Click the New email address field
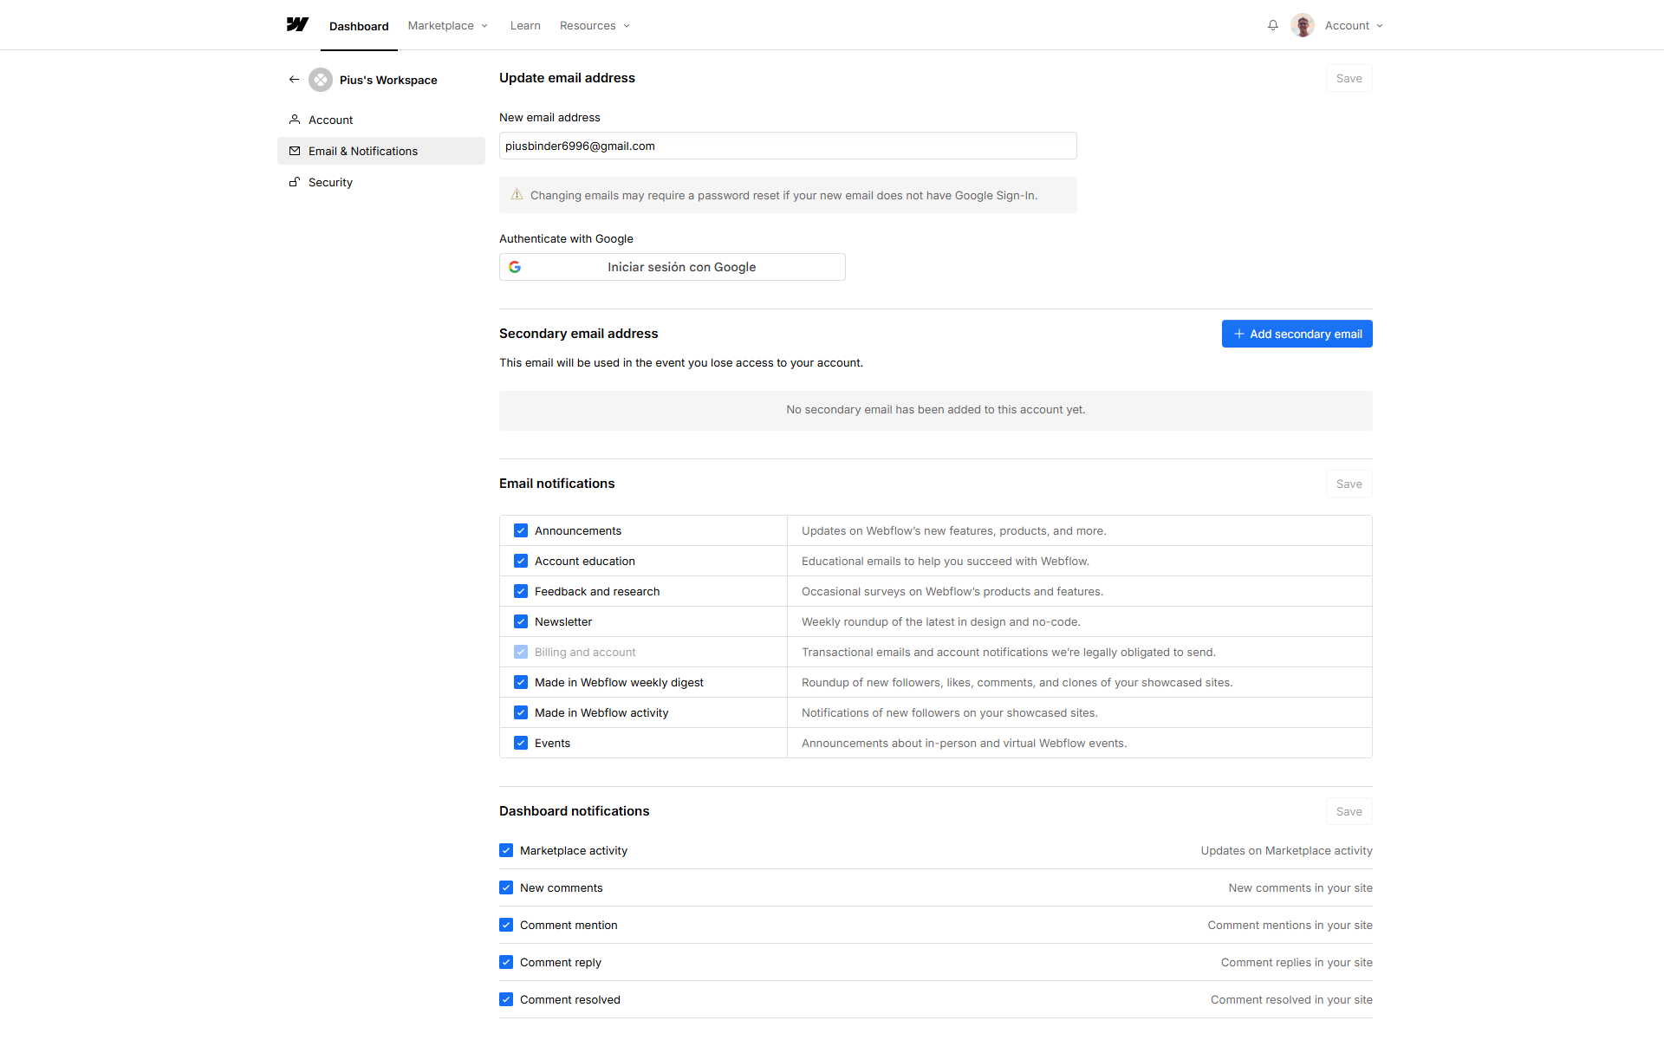Image resolution: width=1664 pixels, height=1053 pixels. (x=788, y=146)
